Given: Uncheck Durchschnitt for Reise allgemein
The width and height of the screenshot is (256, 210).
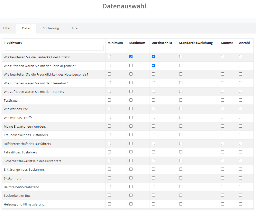Looking at the screenshot, I should (x=153, y=66).
